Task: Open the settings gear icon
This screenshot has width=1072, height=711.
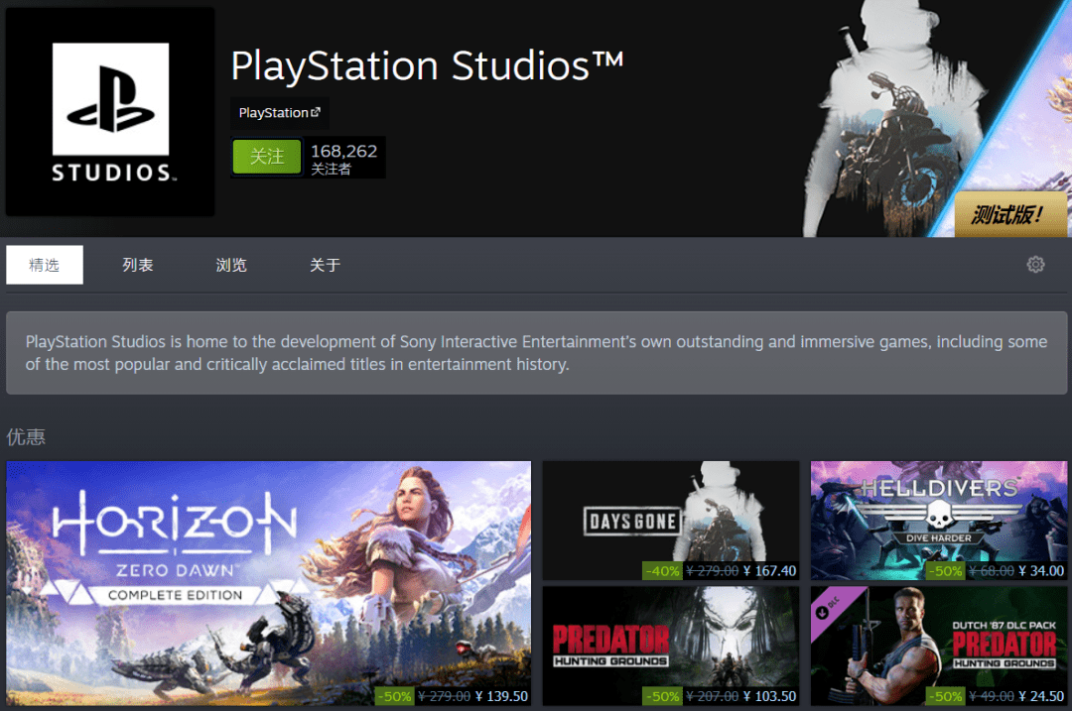Action: coord(1035,265)
